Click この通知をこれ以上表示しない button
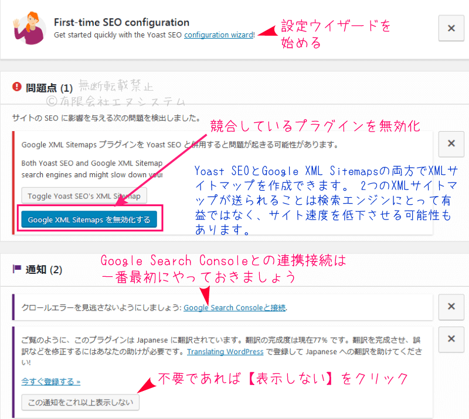The width and height of the screenshot is (469, 419). [80, 402]
